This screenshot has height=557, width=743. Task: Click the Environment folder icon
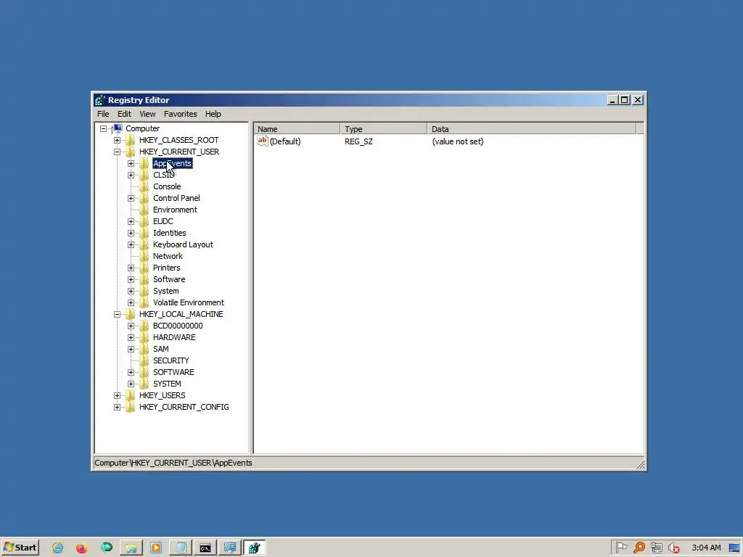144,210
